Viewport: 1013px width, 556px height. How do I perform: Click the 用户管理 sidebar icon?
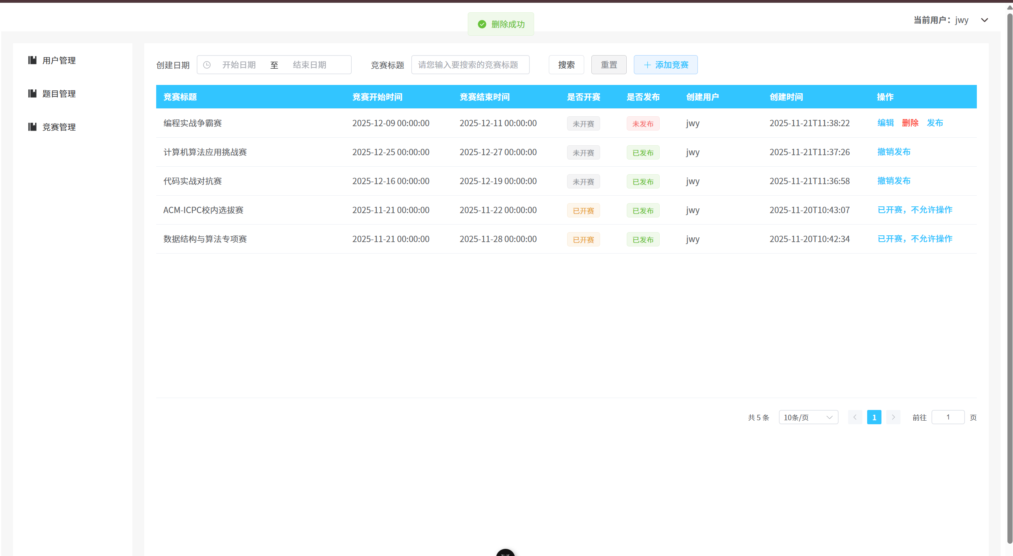point(32,60)
